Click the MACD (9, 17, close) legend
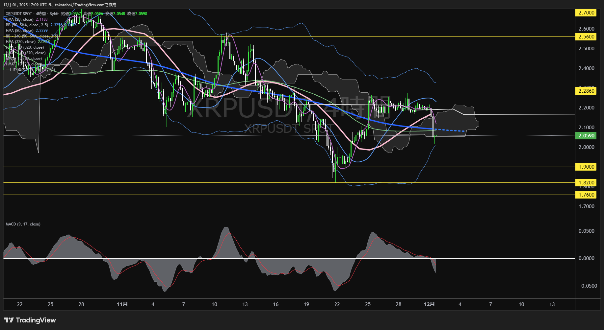The image size is (604, 330). [x=23, y=224]
